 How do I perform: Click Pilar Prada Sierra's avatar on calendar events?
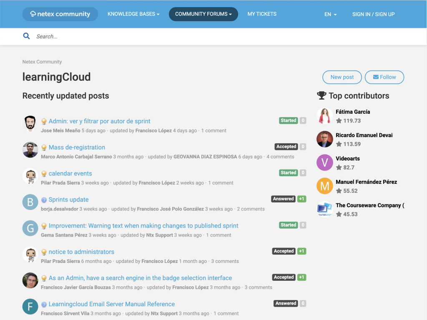click(x=30, y=176)
